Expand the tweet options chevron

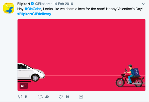pyautogui.click(x=144, y=4)
